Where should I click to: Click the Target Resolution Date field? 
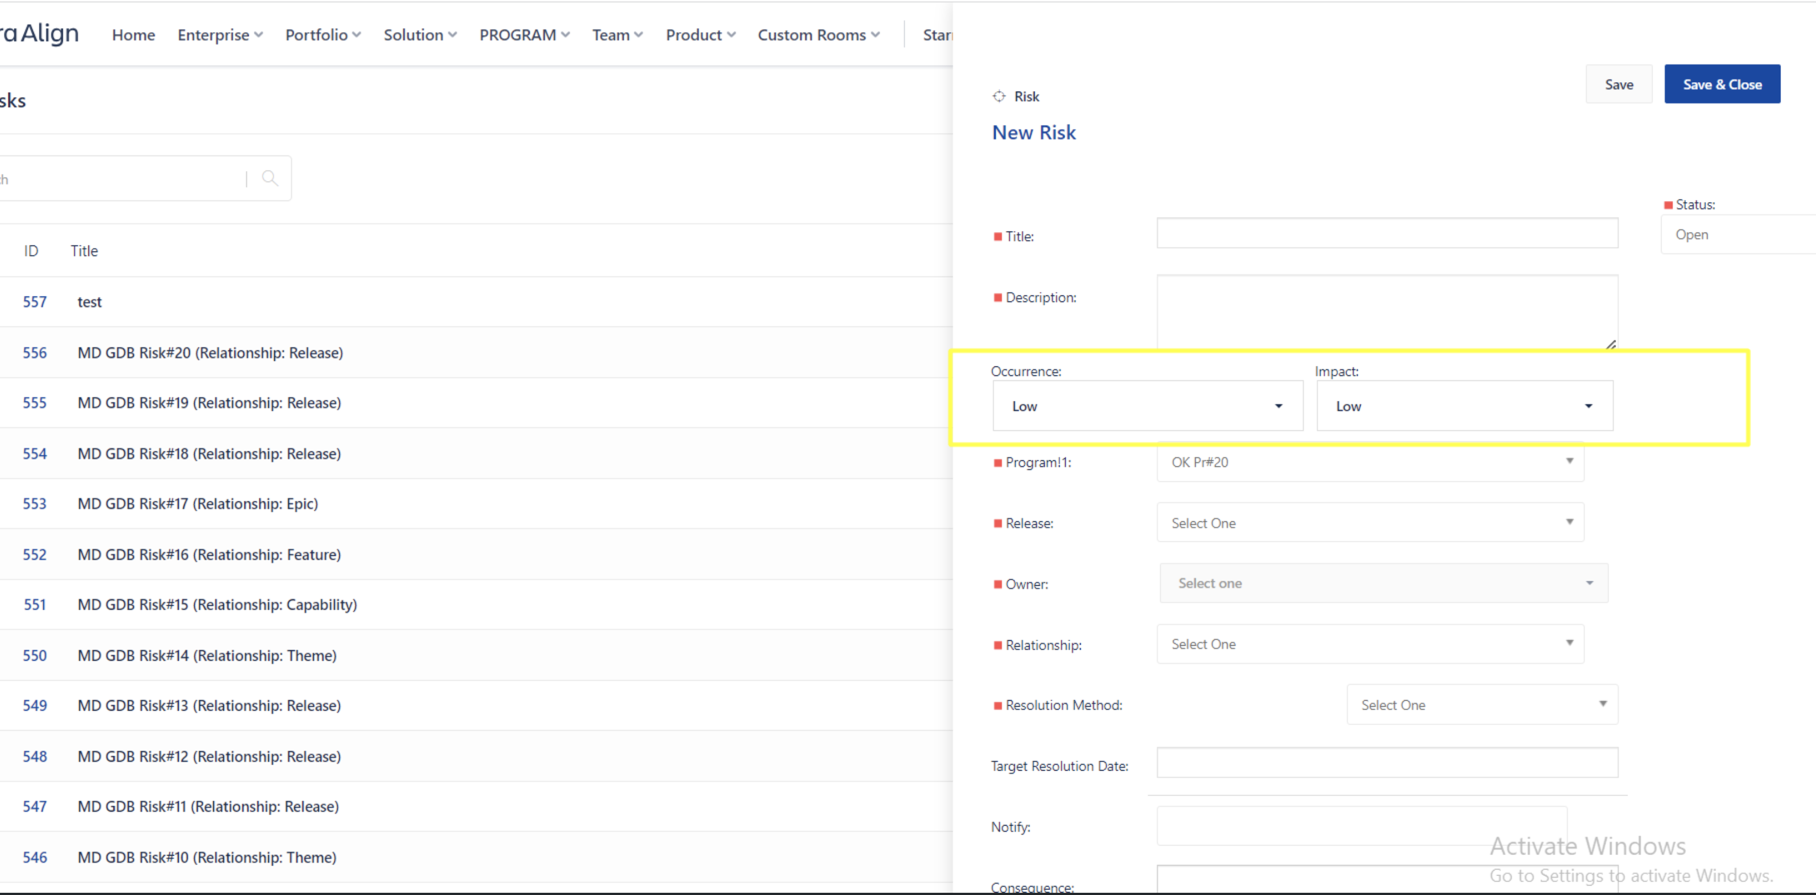pyautogui.click(x=1387, y=763)
